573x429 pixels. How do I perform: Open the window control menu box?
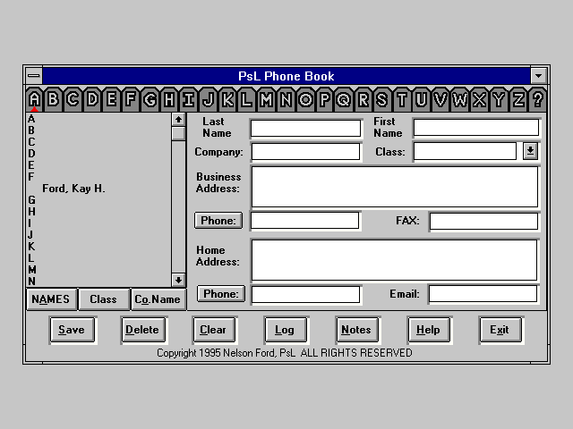[x=33, y=76]
